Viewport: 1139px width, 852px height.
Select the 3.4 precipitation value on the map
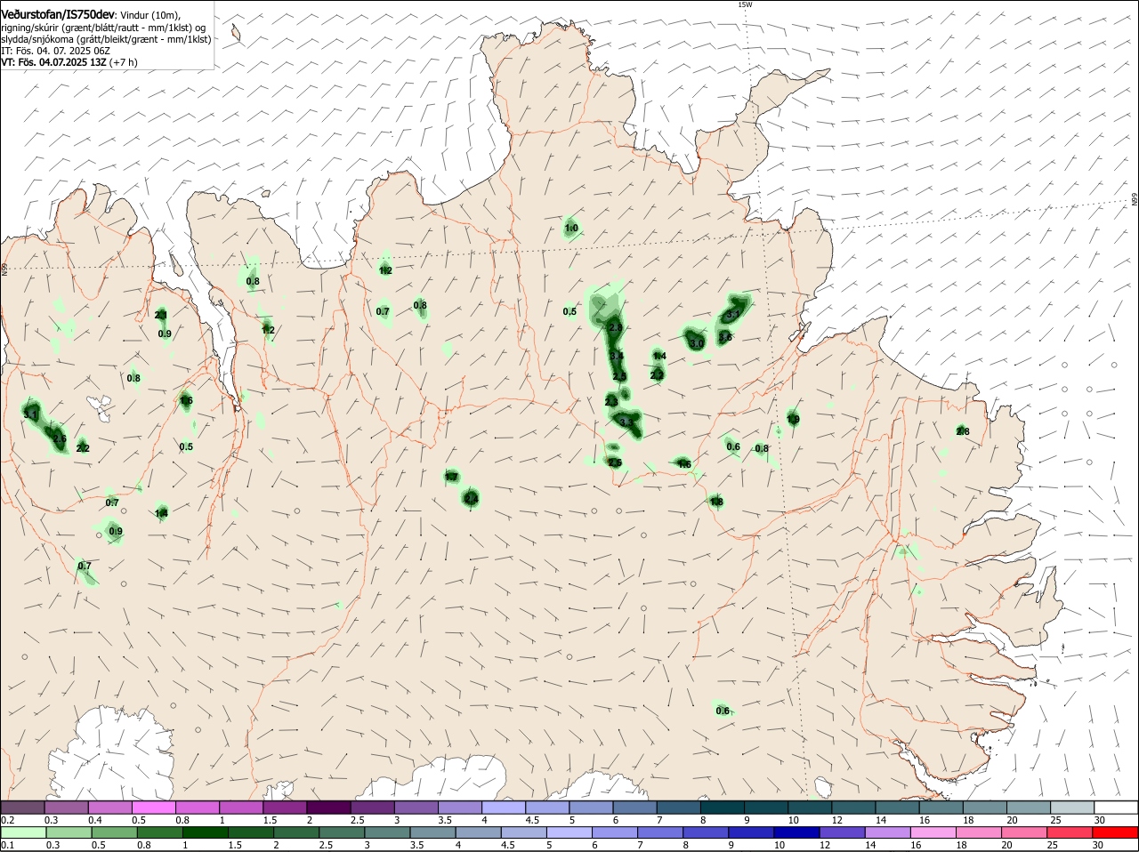coord(617,356)
